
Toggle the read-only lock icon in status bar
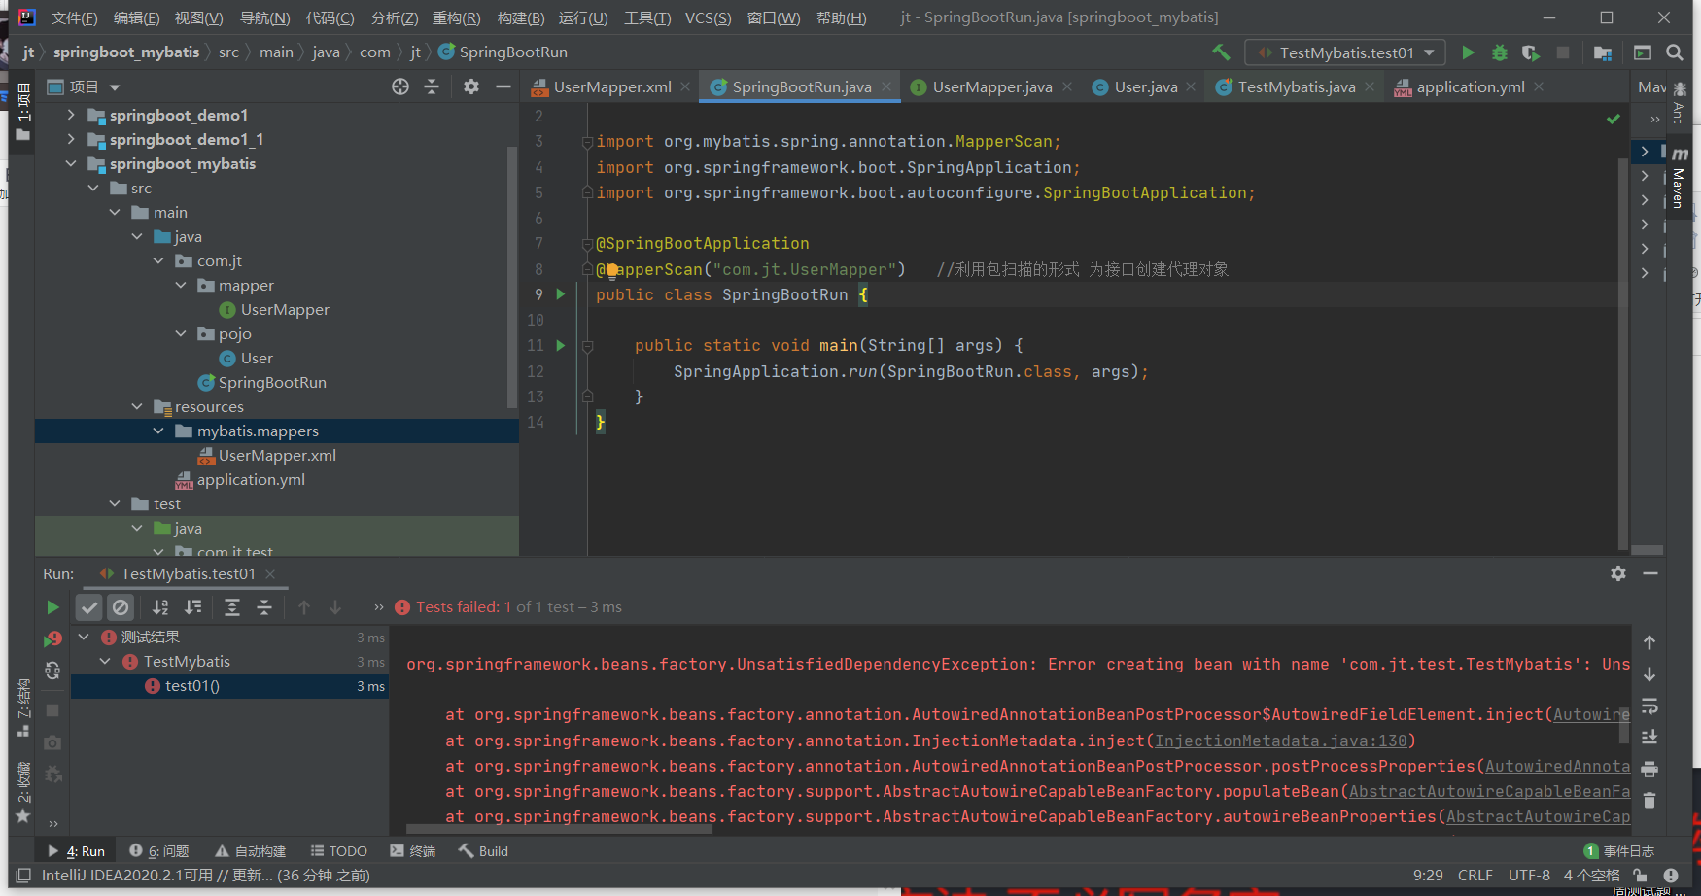1640,876
